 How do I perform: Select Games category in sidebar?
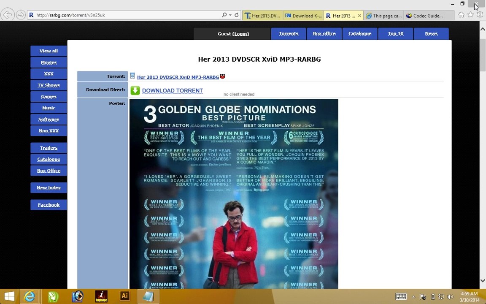(x=49, y=96)
